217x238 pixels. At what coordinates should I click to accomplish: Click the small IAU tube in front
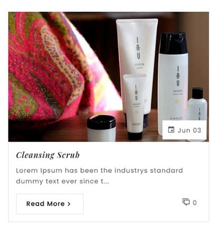click(x=135, y=106)
